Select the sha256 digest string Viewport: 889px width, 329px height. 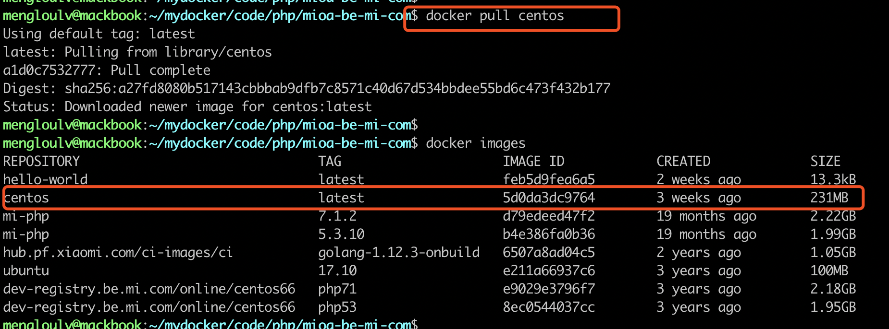click(337, 89)
